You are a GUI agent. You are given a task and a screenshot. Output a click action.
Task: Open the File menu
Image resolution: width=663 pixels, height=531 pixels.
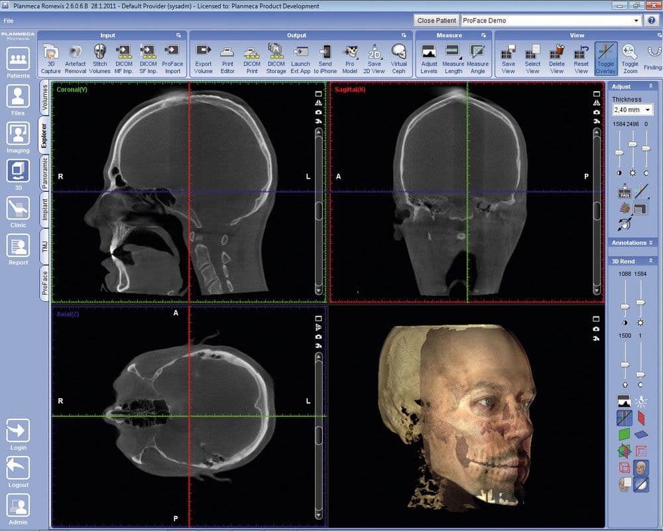click(x=9, y=21)
